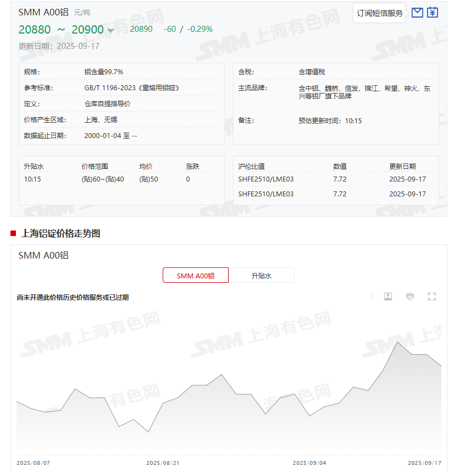The image size is (449, 472).
Task: Click the 10:15 time in premium table
Action: (x=32, y=179)
